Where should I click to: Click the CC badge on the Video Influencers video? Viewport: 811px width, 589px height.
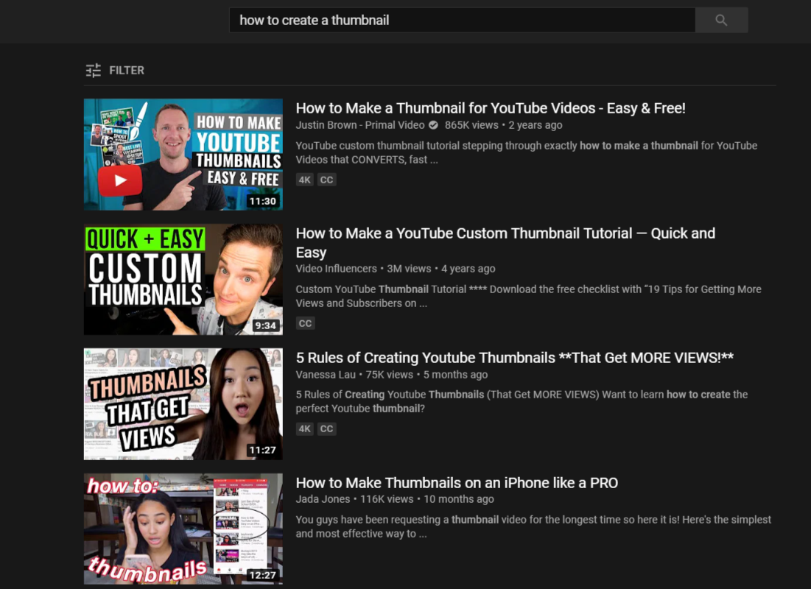[305, 323]
